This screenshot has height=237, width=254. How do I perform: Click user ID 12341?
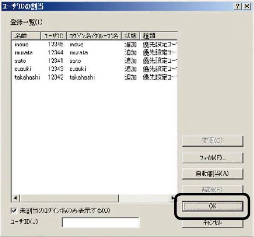point(55,61)
